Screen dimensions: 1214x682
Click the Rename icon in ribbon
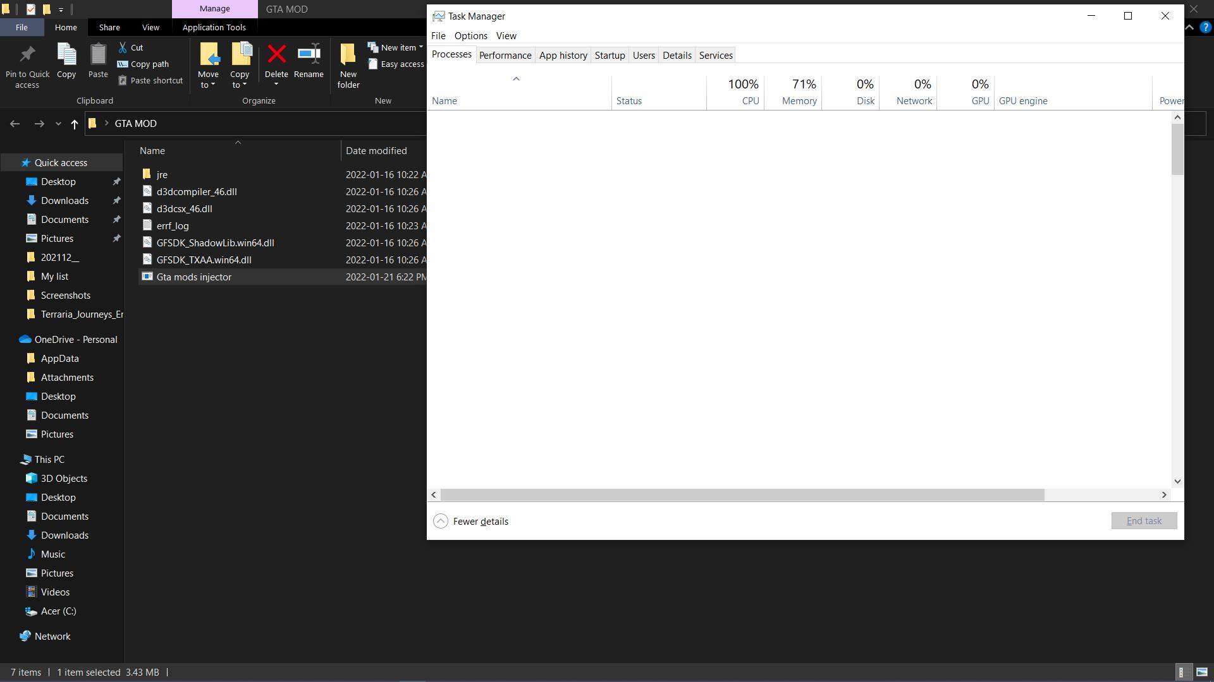coord(309,55)
